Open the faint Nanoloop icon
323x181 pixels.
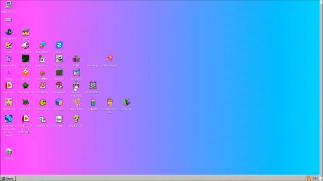click(93, 59)
